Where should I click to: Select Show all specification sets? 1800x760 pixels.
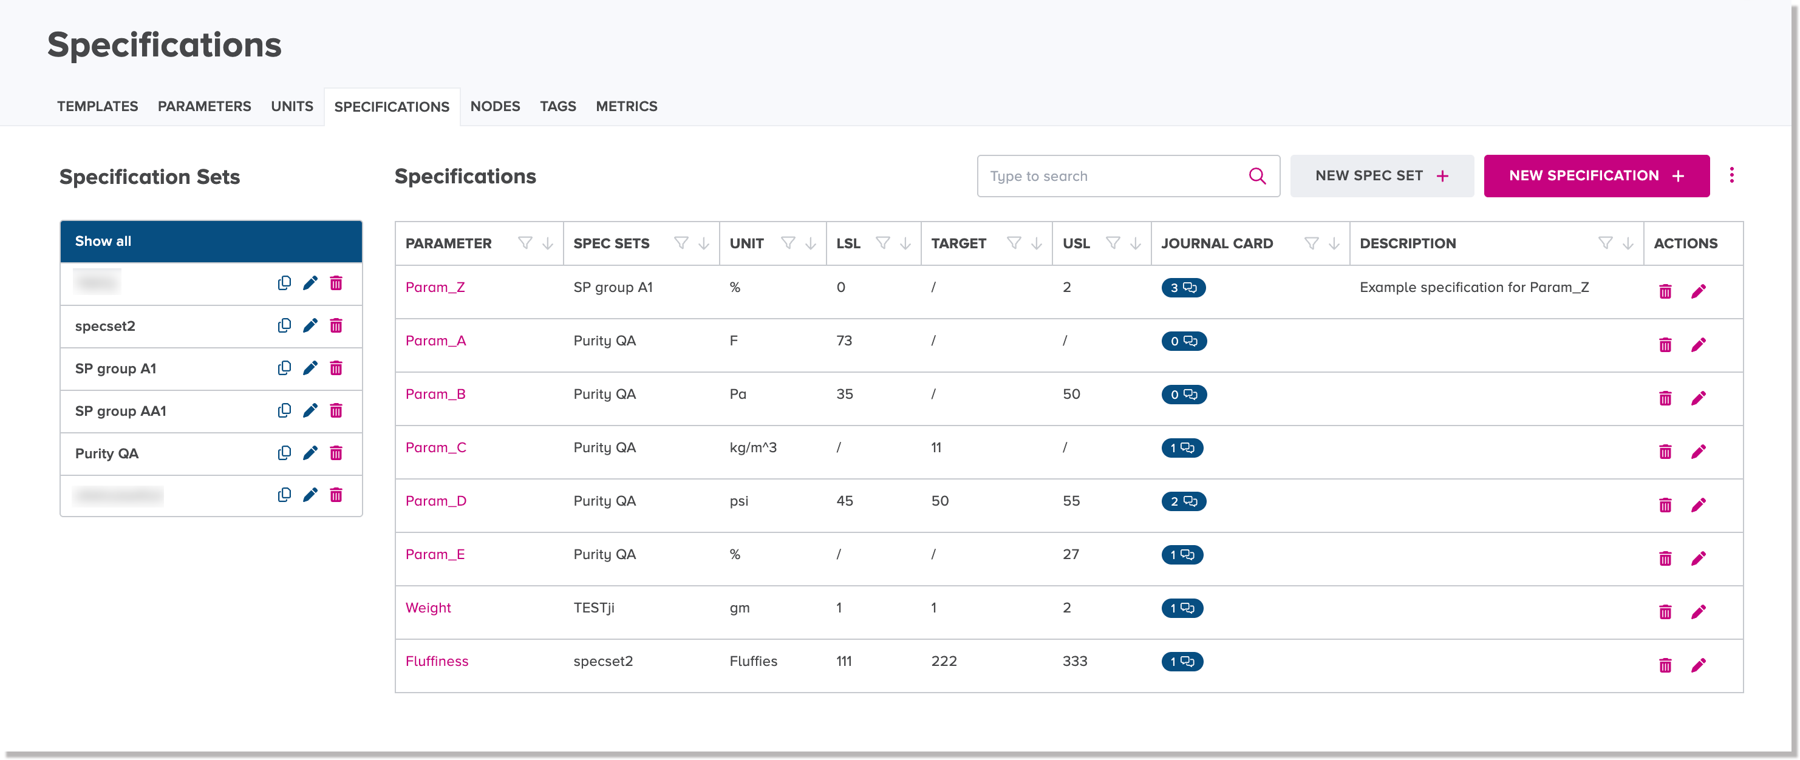coord(211,242)
